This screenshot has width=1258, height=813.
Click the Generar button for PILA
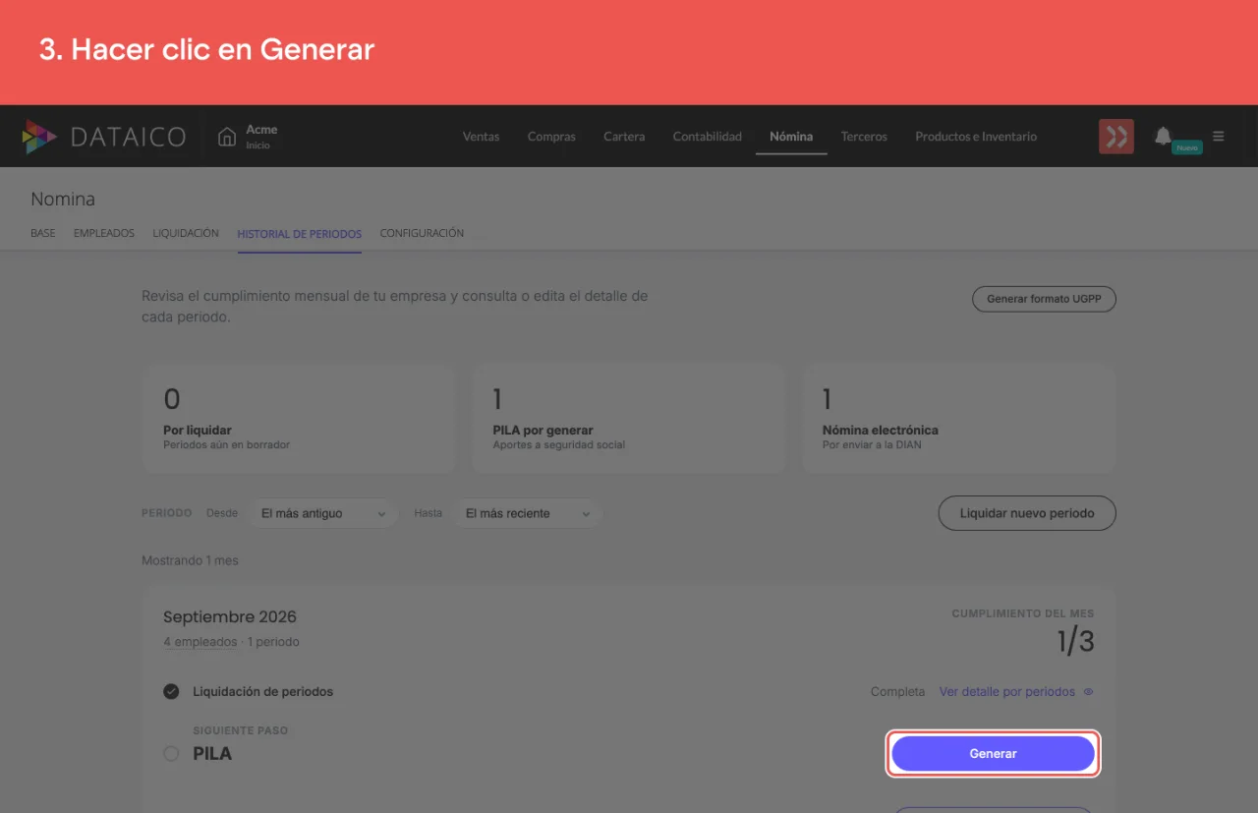(x=993, y=754)
